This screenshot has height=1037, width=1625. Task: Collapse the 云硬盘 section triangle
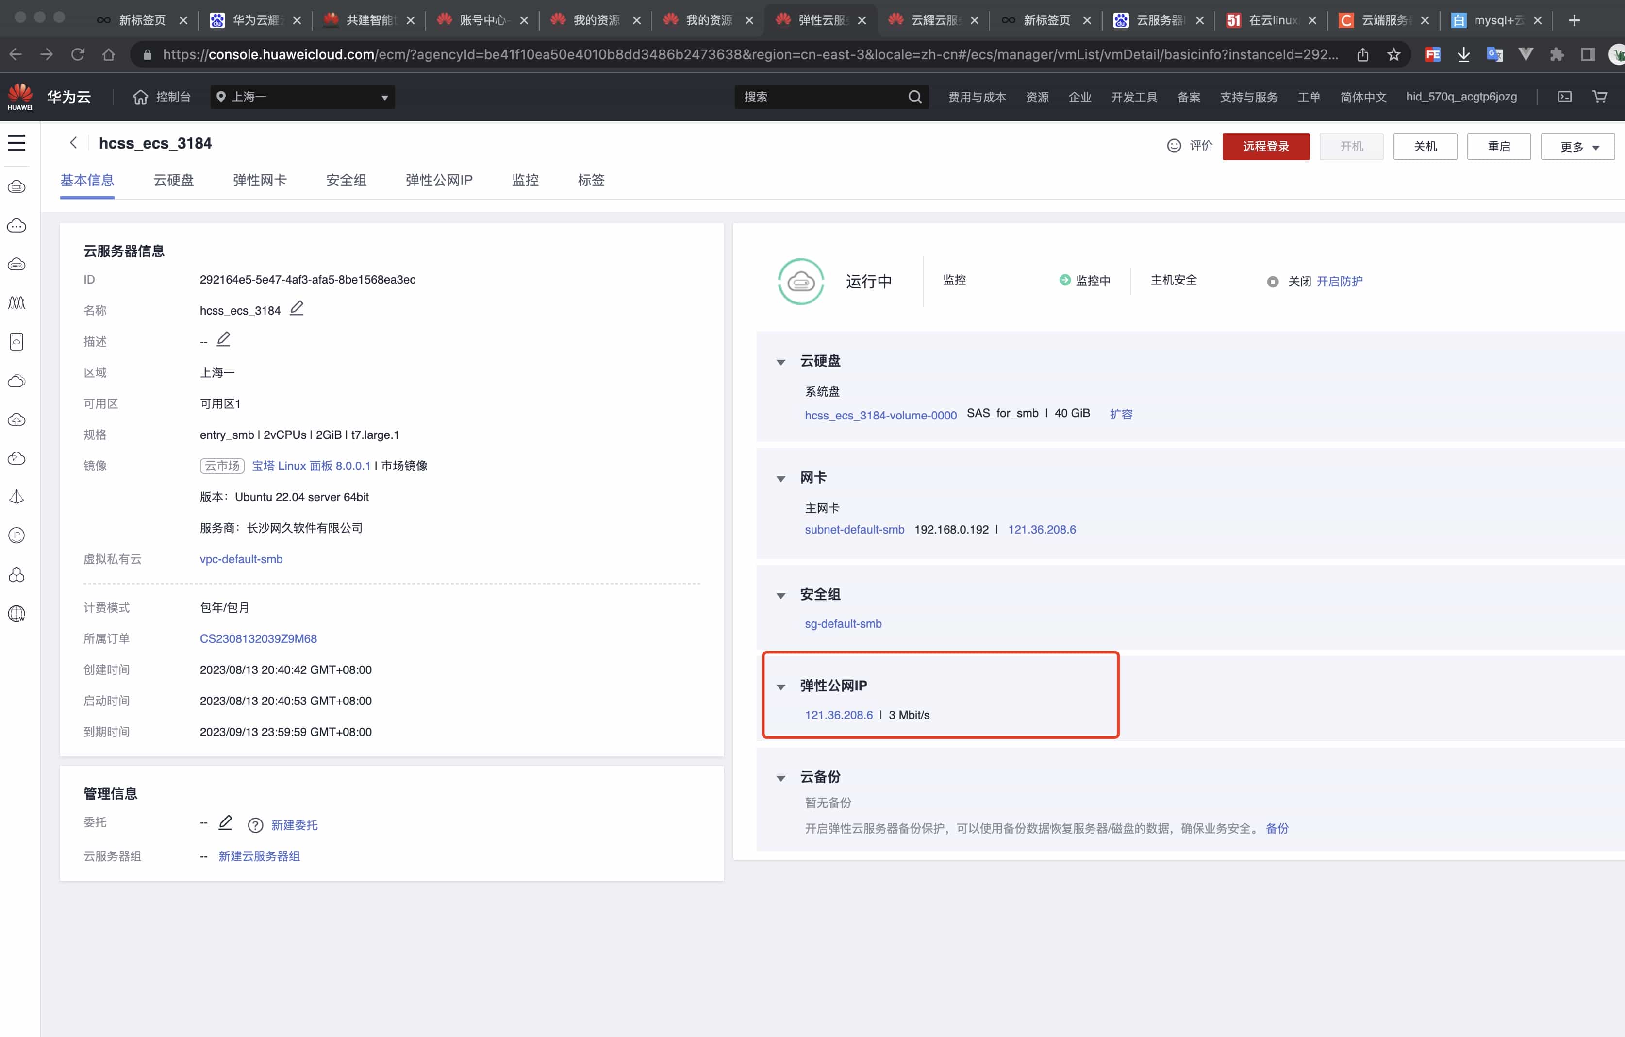pos(781,361)
